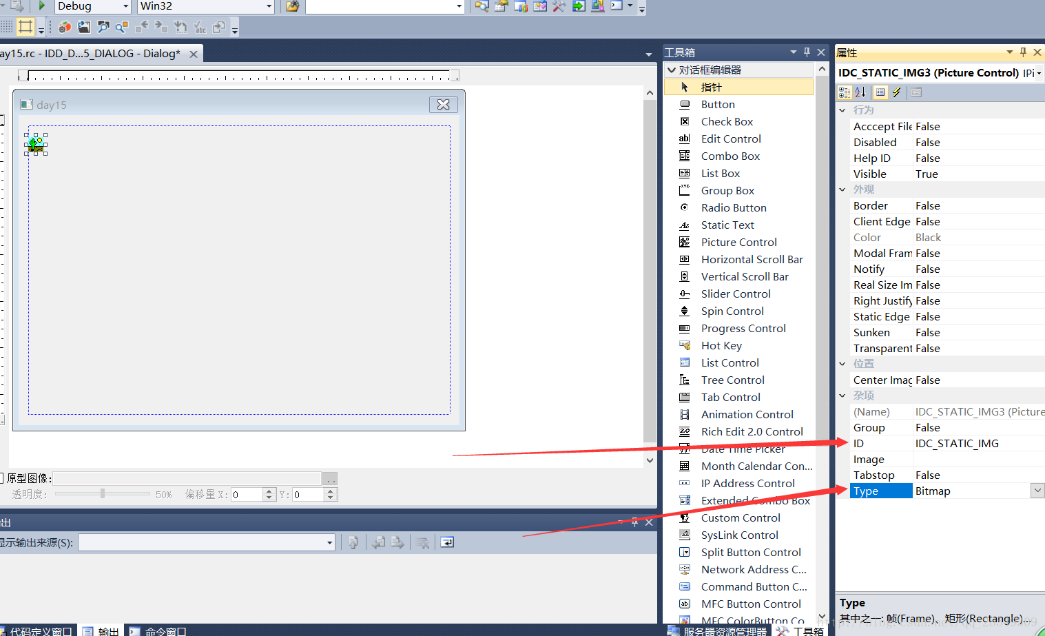Show properties in categorized view

845,92
